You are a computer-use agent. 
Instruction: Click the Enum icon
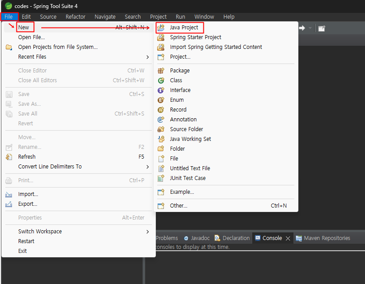(161, 100)
